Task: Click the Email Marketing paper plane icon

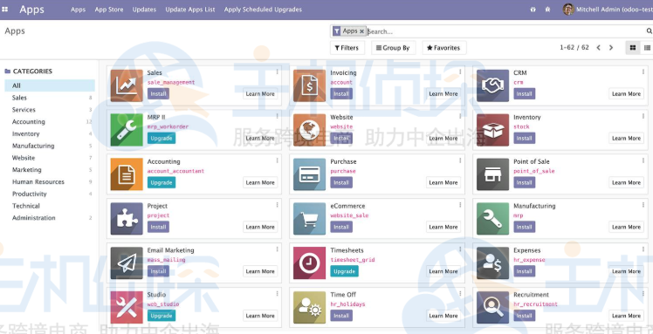Action: [x=127, y=263]
